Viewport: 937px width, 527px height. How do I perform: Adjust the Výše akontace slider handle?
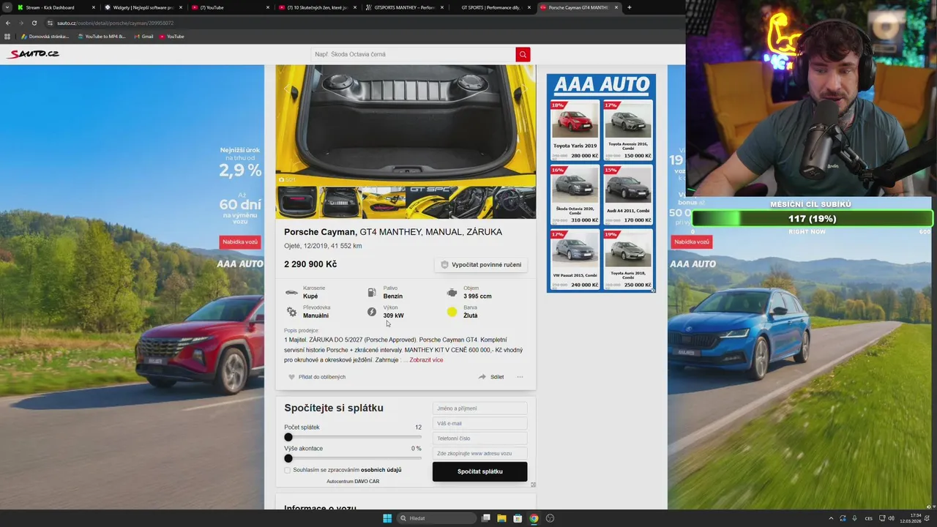(x=288, y=458)
